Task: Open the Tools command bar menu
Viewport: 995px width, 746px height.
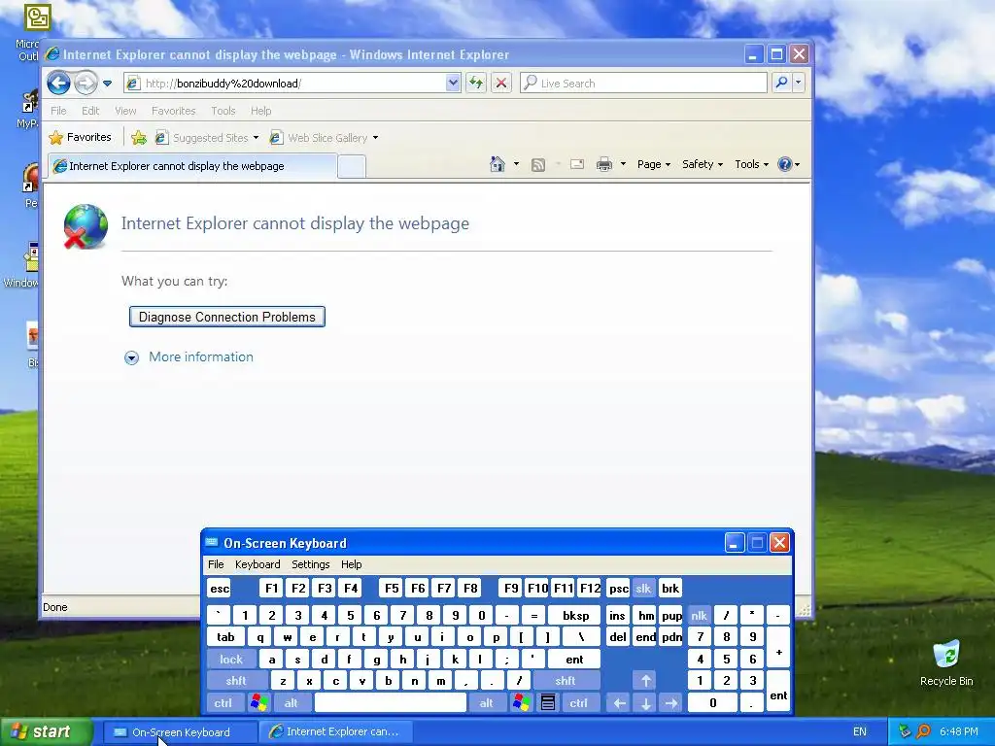Action: click(x=751, y=164)
